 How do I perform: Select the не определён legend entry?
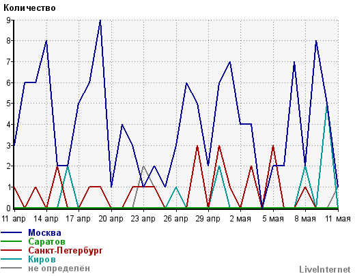click(59, 269)
